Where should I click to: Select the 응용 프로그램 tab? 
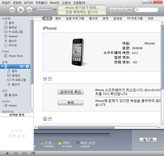tap(75, 18)
